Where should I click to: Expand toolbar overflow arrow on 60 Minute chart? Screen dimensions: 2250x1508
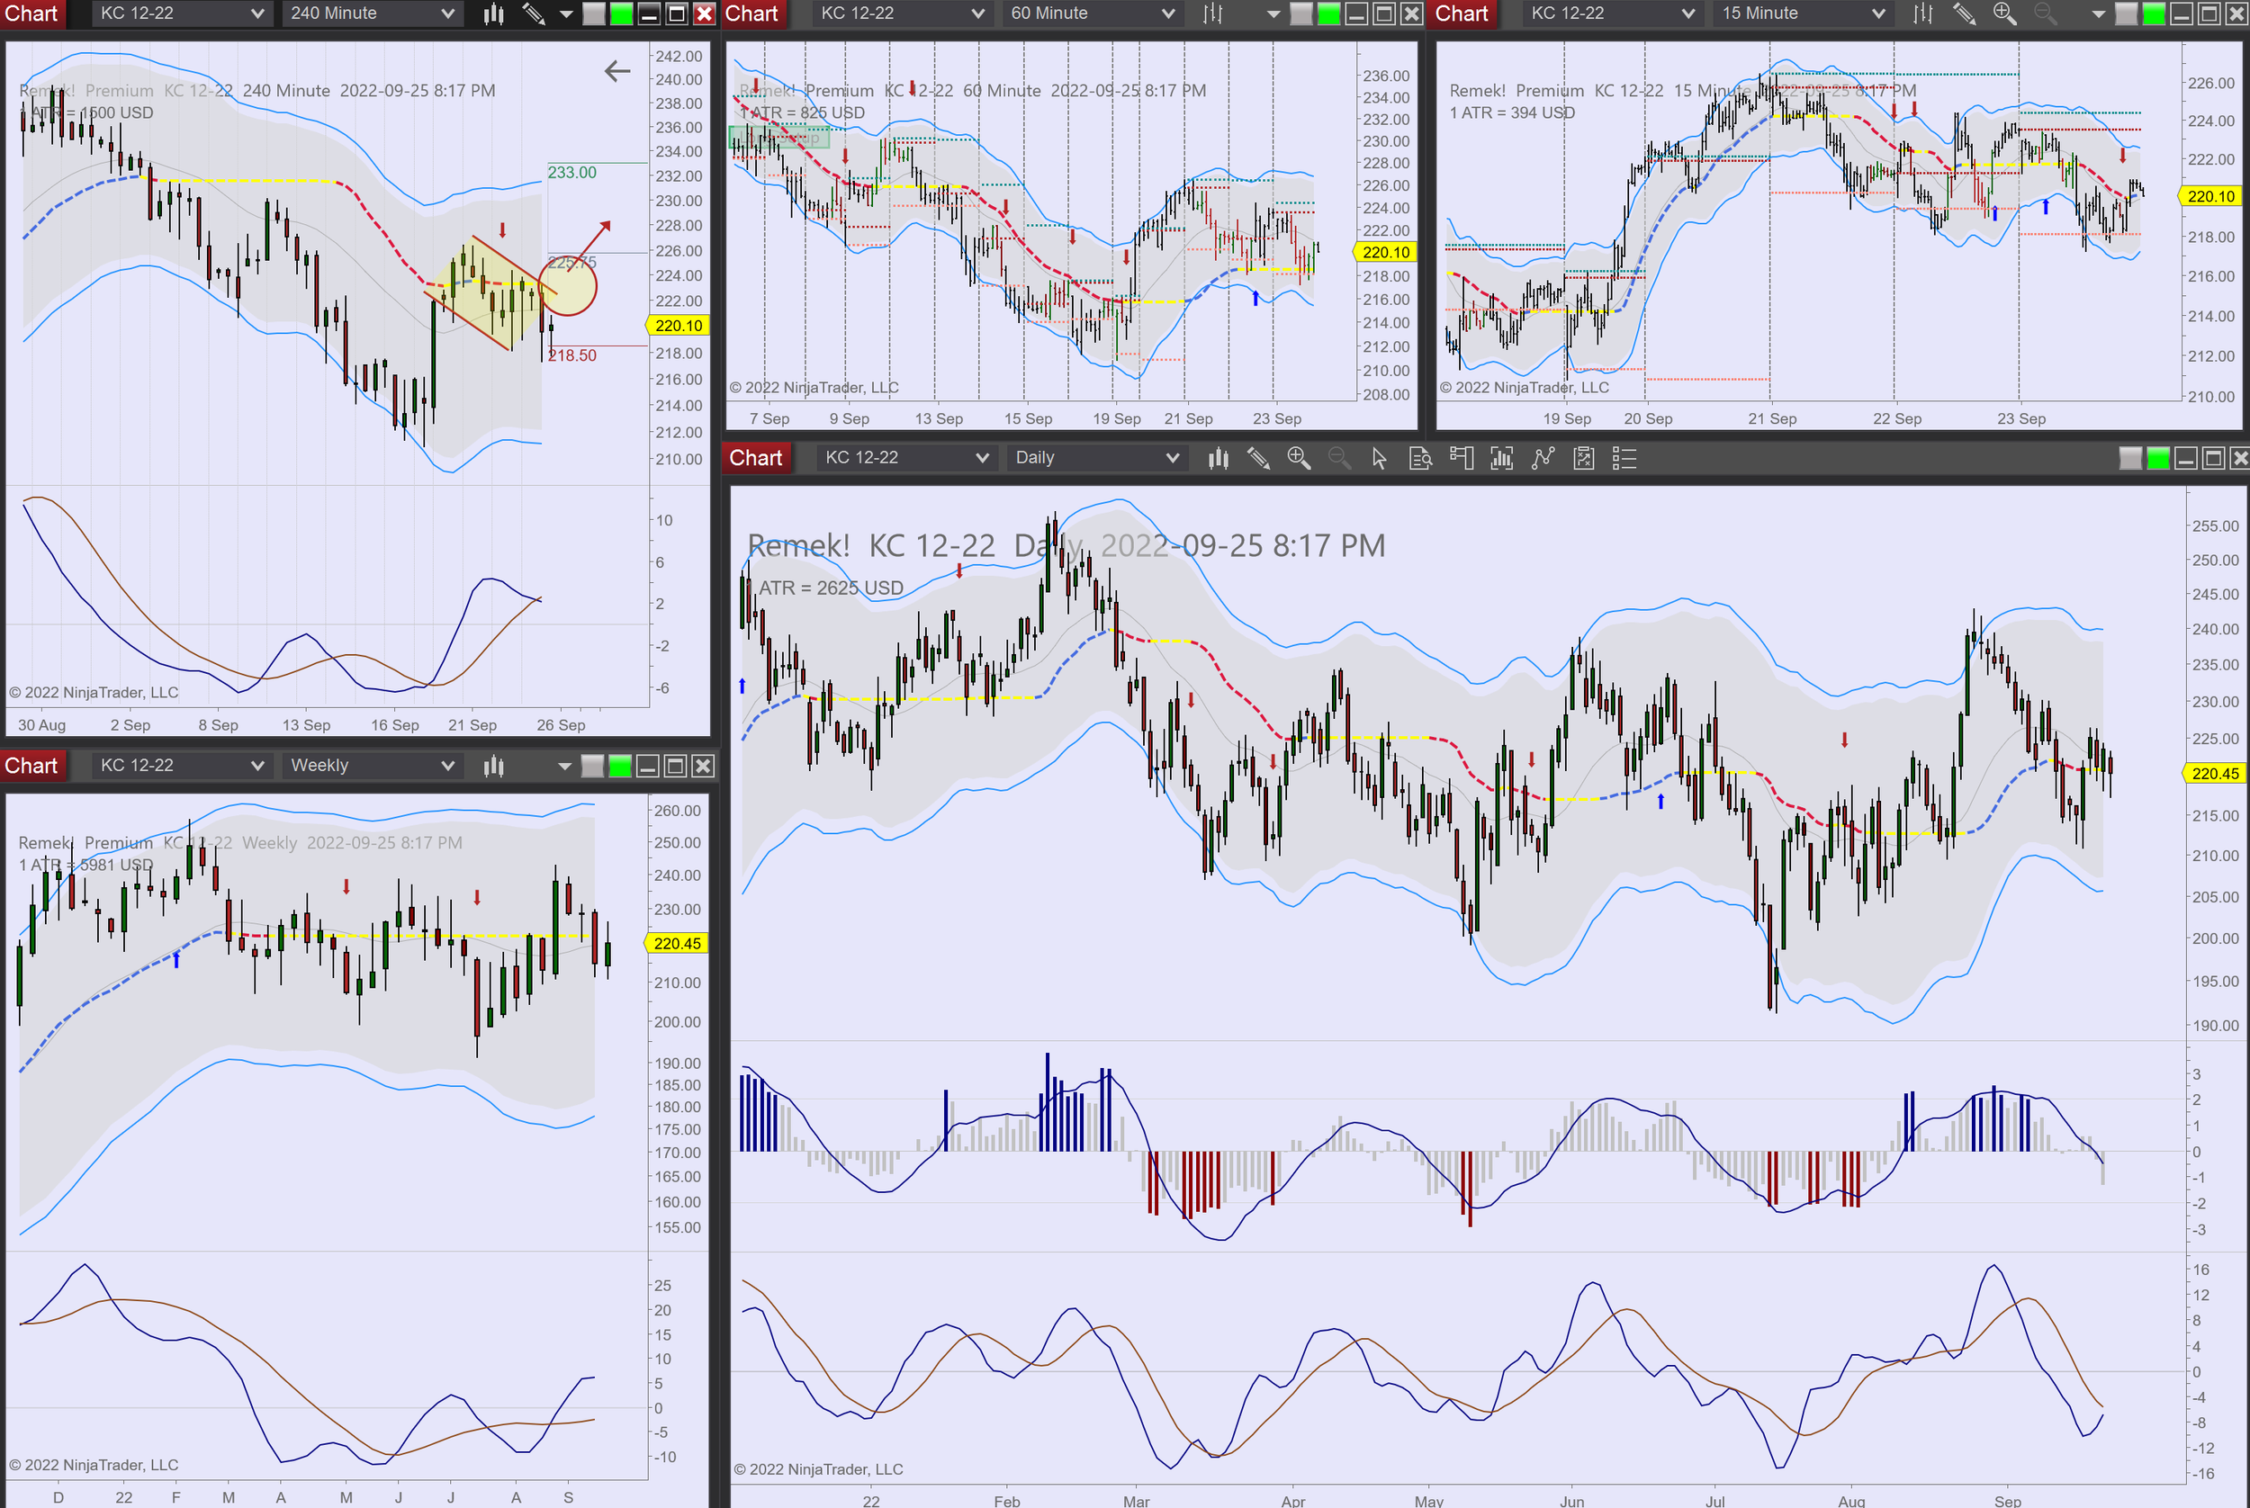1273,14
